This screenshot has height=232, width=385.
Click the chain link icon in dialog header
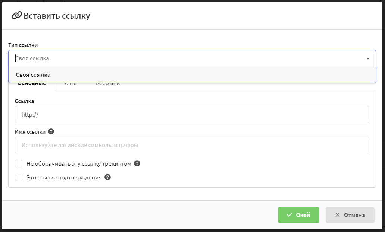coord(17,16)
